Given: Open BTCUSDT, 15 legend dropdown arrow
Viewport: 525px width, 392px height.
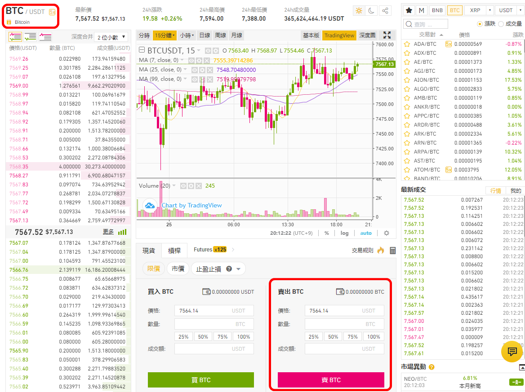Looking at the screenshot, I should click(x=199, y=51).
